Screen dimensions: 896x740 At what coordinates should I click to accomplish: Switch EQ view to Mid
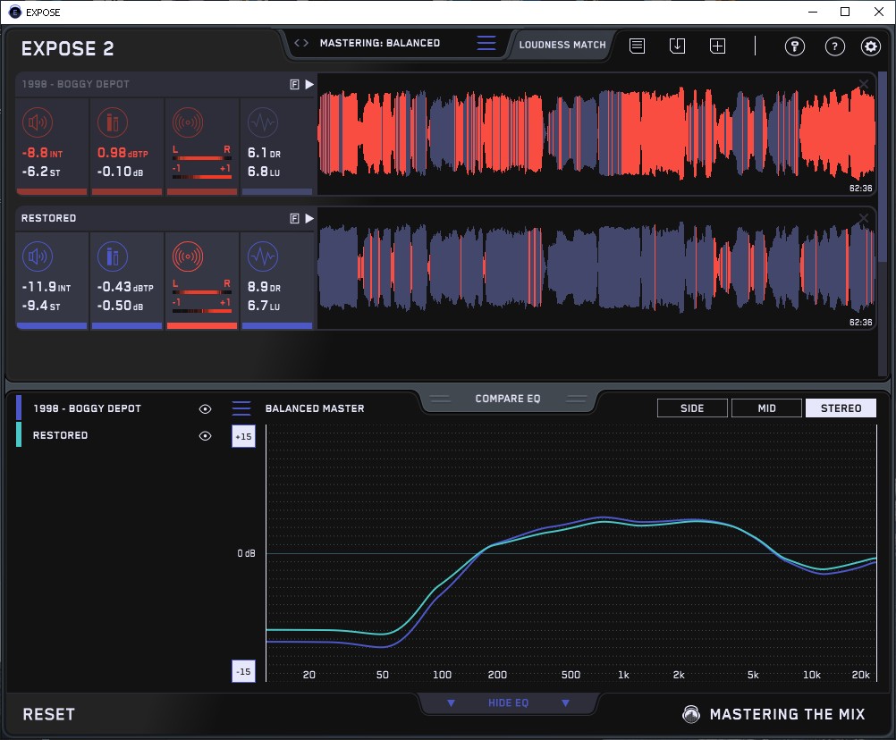click(766, 408)
